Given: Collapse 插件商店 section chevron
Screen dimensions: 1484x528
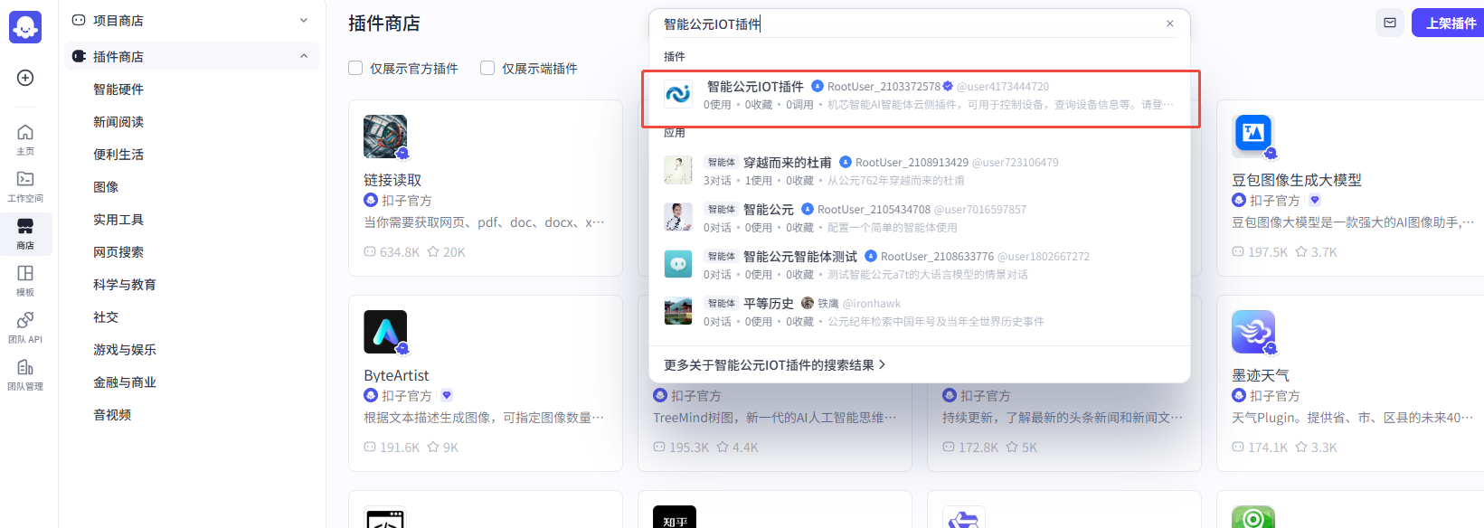Looking at the screenshot, I should pyautogui.click(x=304, y=56).
